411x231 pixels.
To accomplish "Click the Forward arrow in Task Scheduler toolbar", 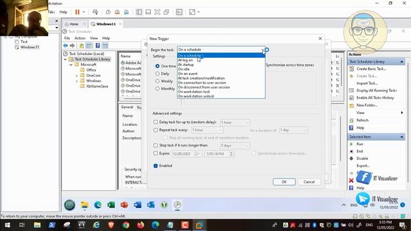I will point(72,46).
